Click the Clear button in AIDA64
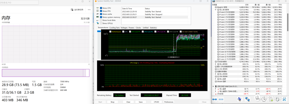The width and height of the screenshot is (289, 104). pos(128,102)
